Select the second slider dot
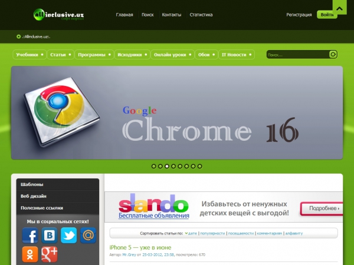This screenshot has width=354, height=265. (x=160, y=166)
